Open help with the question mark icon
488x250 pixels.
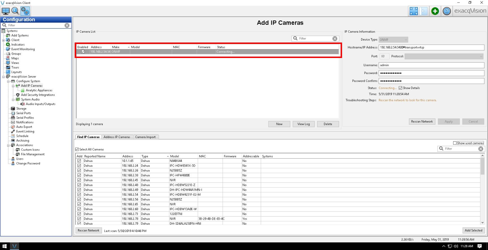point(447,11)
